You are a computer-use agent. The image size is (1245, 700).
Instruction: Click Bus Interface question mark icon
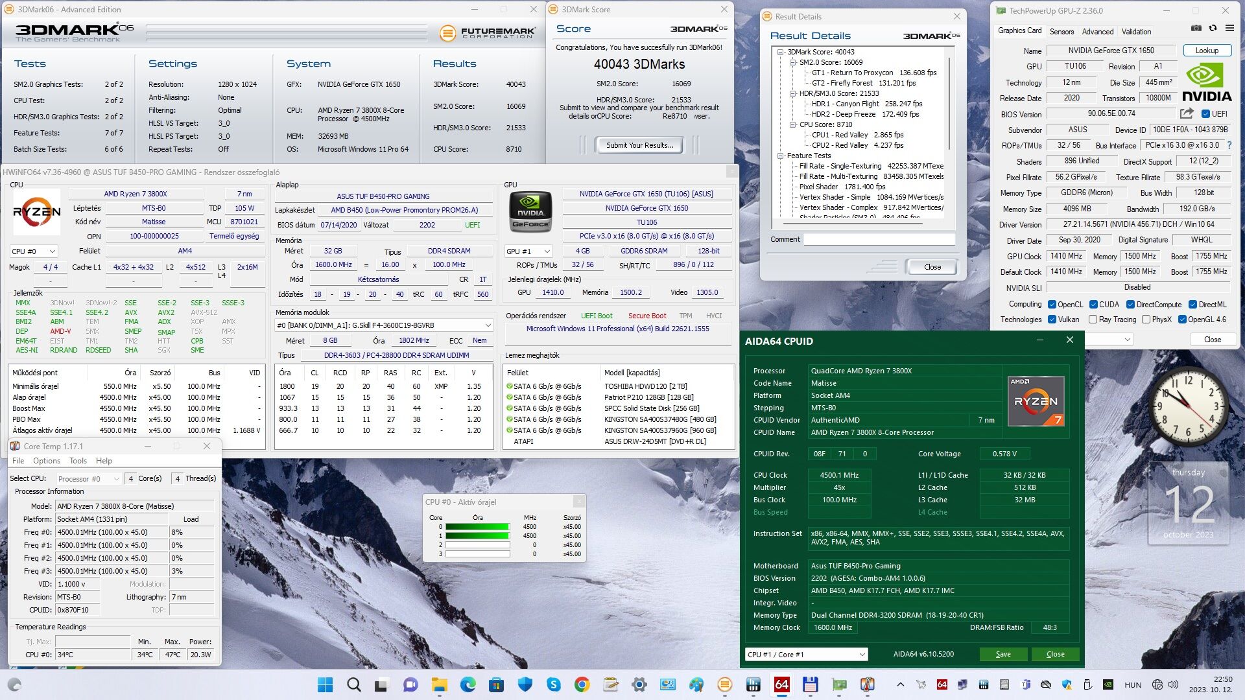pyautogui.click(x=1229, y=145)
